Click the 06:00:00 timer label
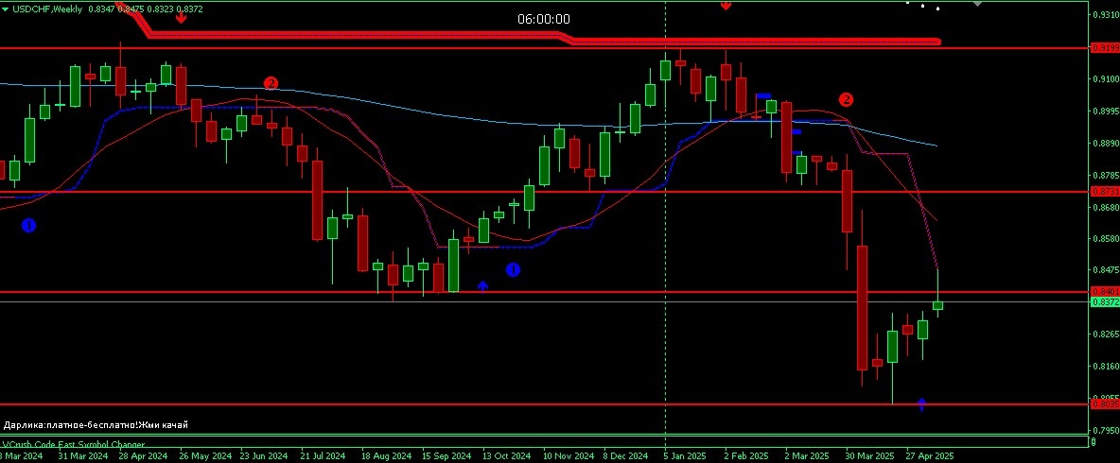Viewport: 1120px width, 463px height. (x=544, y=19)
